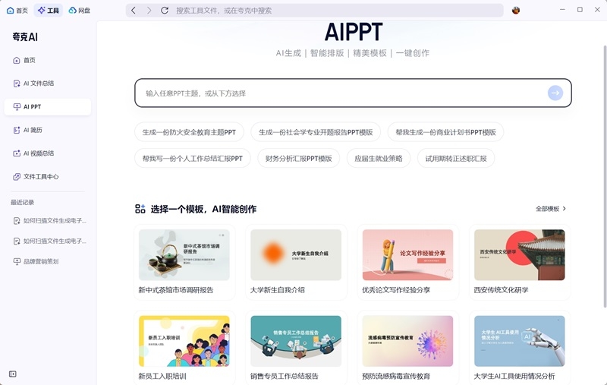Select the 优秀论文写作经验分享 template thumbnail

click(407, 255)
